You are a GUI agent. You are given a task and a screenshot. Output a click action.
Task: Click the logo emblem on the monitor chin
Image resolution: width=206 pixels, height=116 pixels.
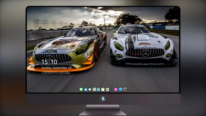tap(103, 99)
